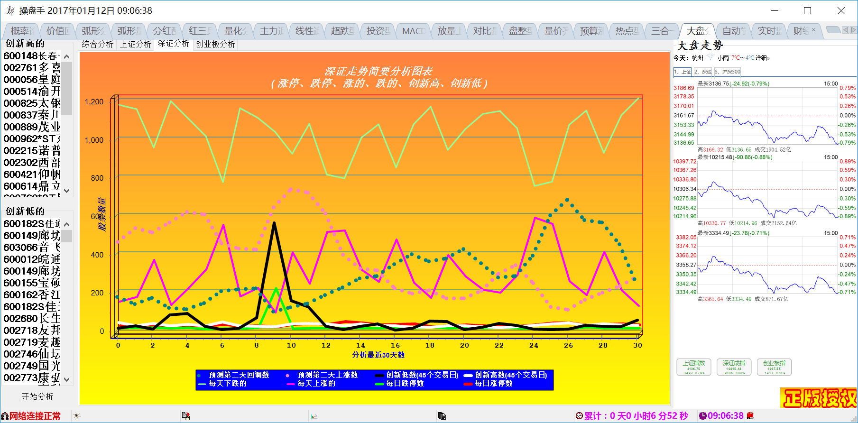The height and width of the screenshot is (423, 858).
Task: Click the 创新低的 list scrollbar thumb
Action: [67, 236]
